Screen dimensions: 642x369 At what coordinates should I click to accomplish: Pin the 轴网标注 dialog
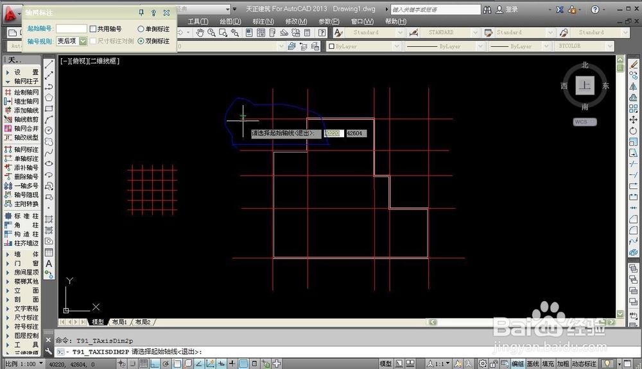141,13
